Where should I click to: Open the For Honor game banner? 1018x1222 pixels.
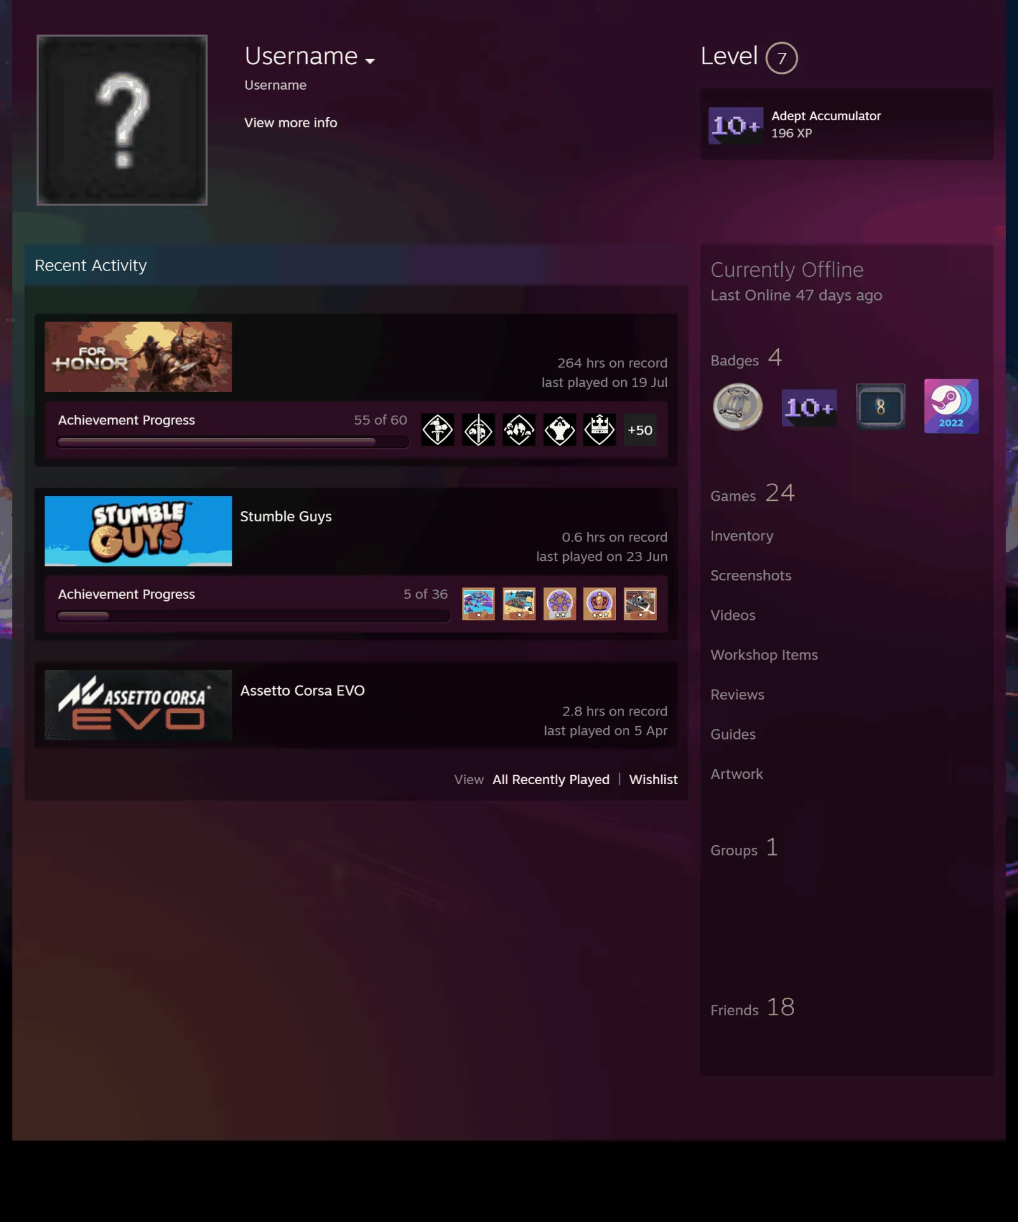click(138, 357)
